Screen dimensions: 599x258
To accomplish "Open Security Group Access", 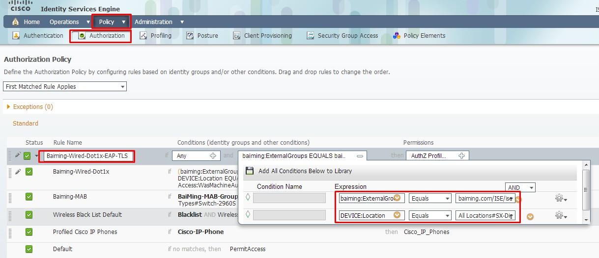I will click(x=342, y=36).
